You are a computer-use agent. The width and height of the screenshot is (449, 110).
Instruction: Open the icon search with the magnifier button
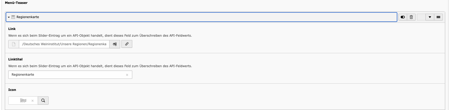tap(43, 100)
